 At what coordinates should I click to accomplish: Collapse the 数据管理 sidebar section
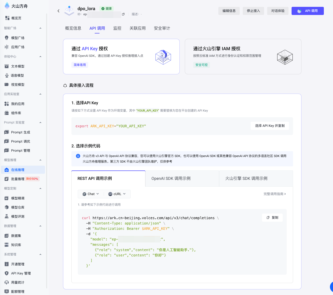click(x=40, y=226)
